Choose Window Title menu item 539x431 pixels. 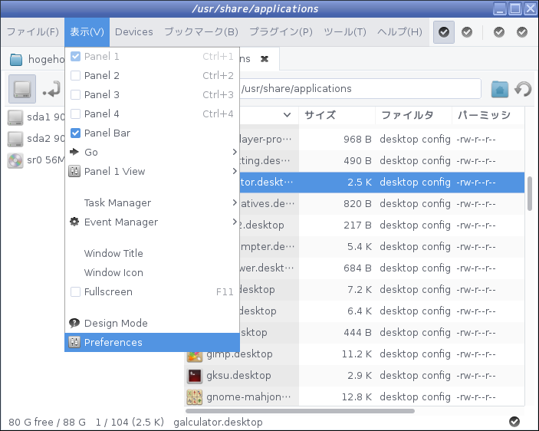(152, 253)
